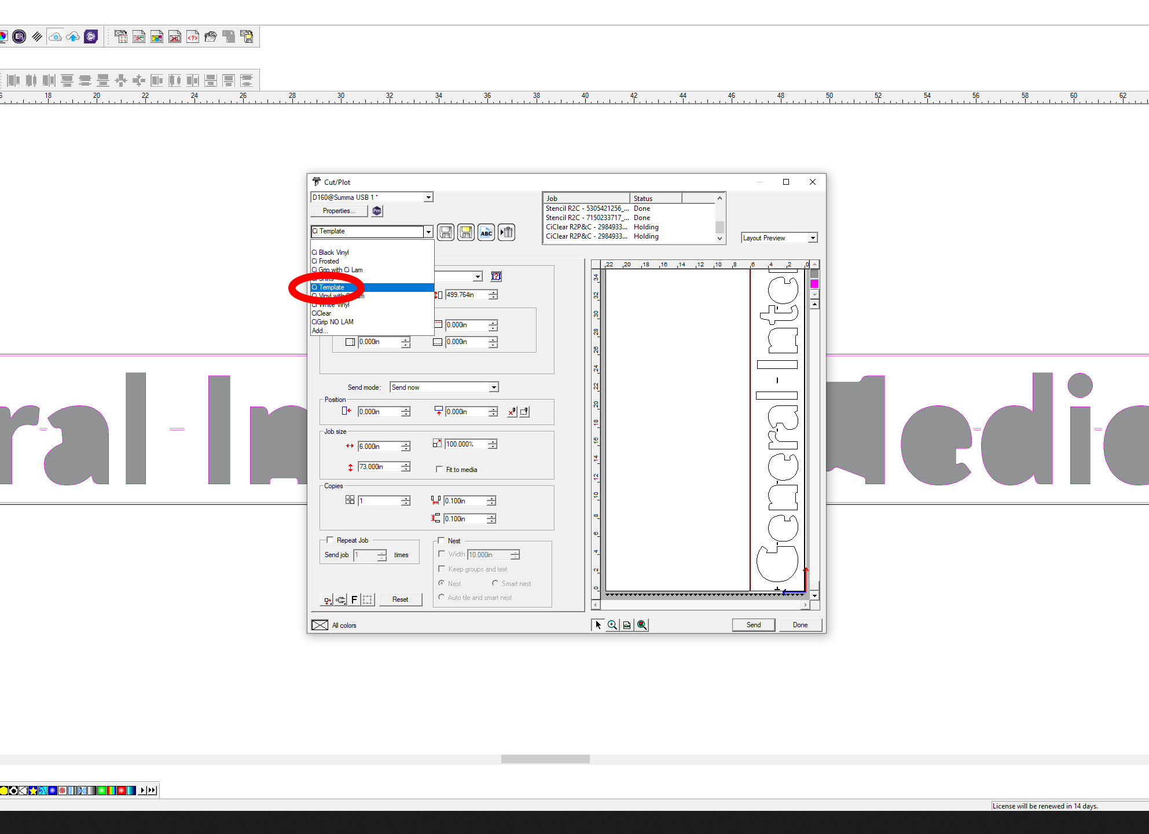Image resolution: width=1149 pixels, height=834 pixels.
Task: Click the Properties... button
Action: [339, 211]
